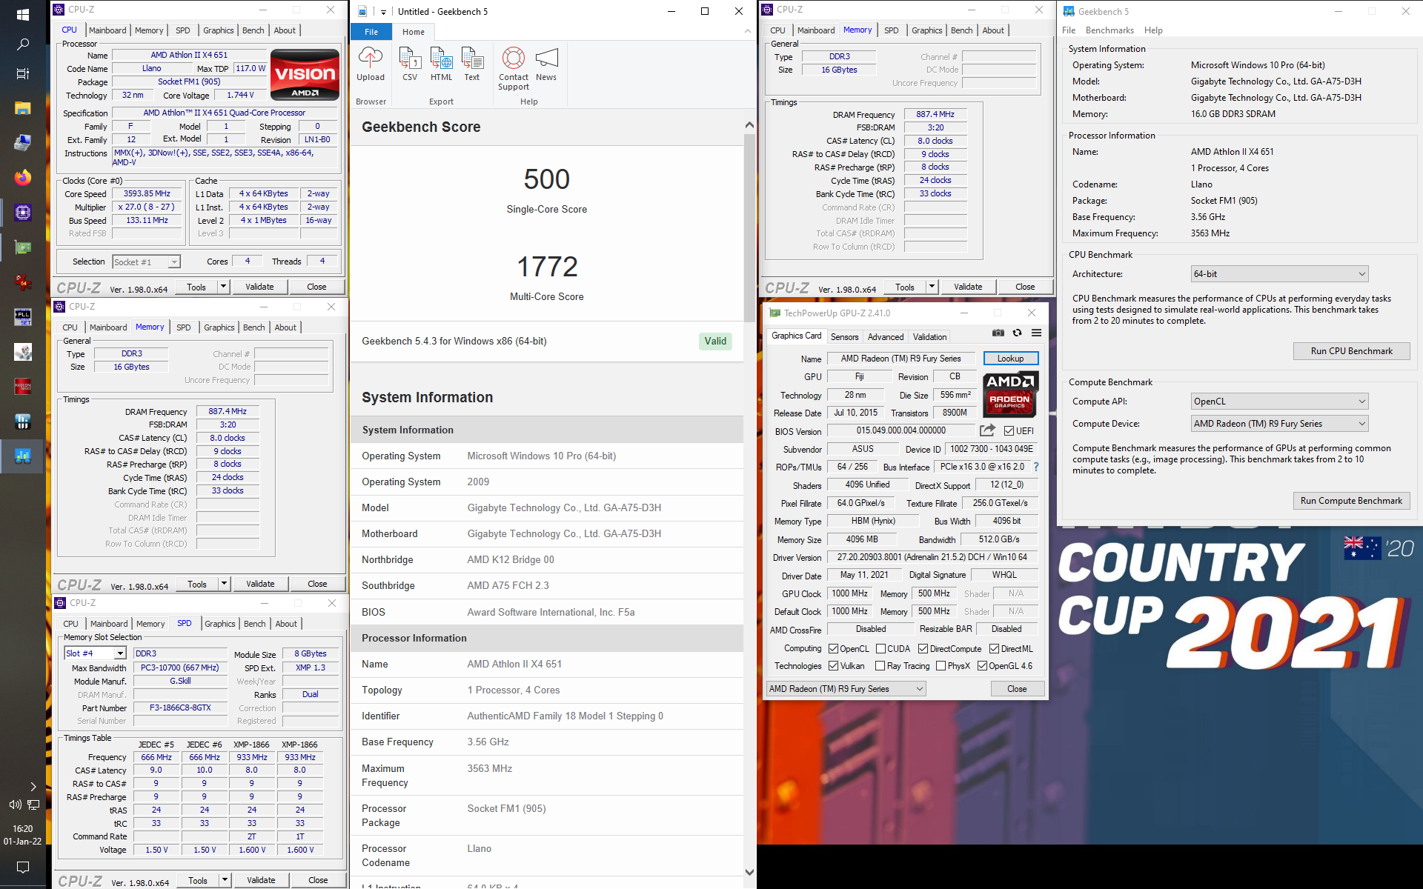
Task: Expand Tools arrow in CPU-Z SPD window
Action: point(225,880)
